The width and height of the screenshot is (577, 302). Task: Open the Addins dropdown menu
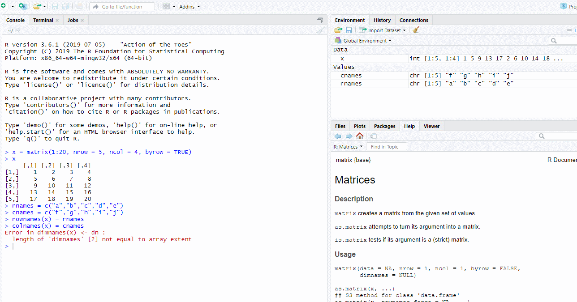coord(189,7)
